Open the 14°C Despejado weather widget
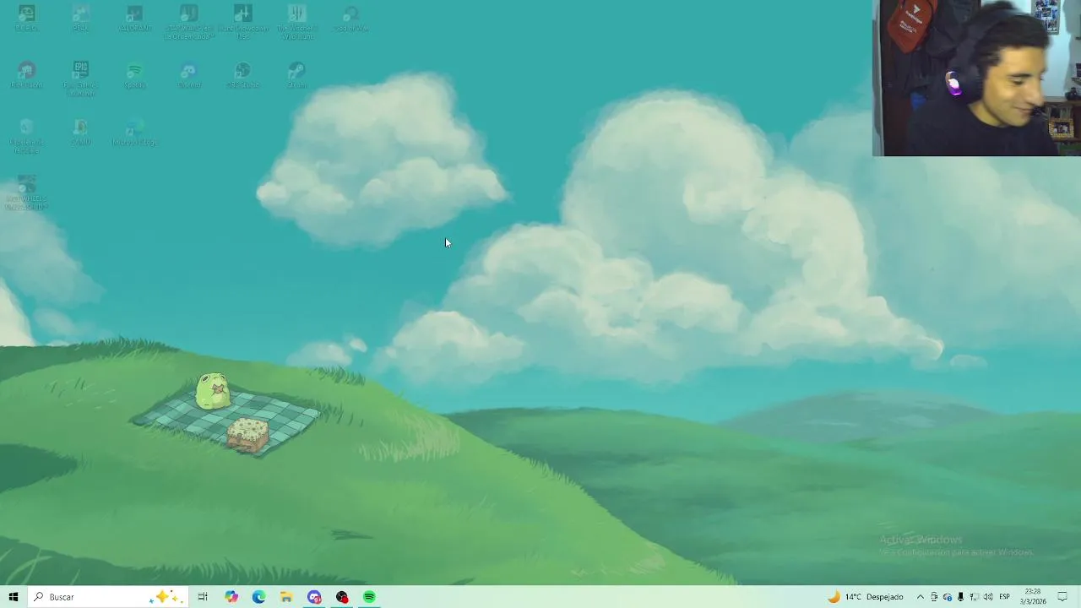Viewport: 1081px width, 608px height. 866,597
